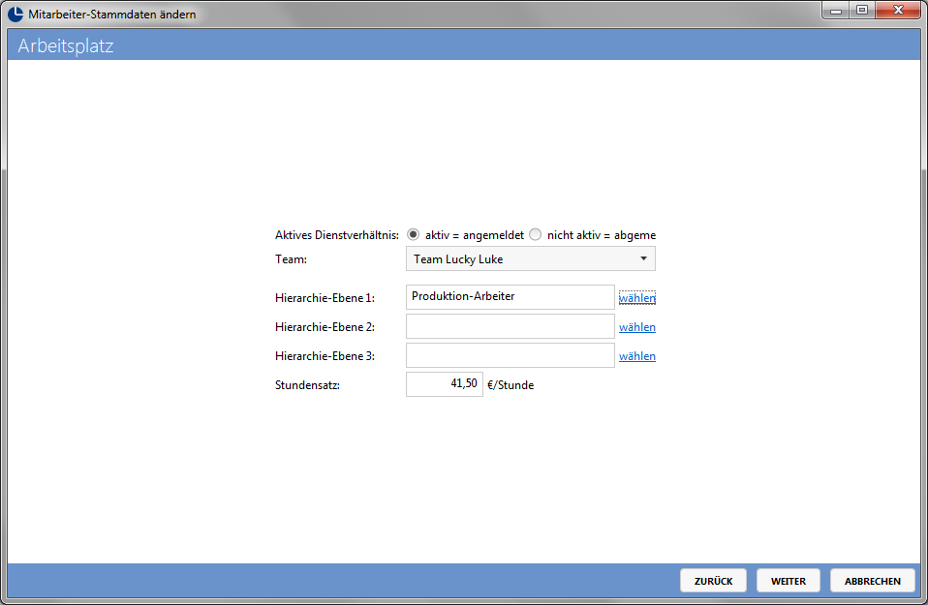This screenshot has height=605, width=928.
Task: Click the empty Hierarchie-Ebene 3 field
Action: coord(510,355)
